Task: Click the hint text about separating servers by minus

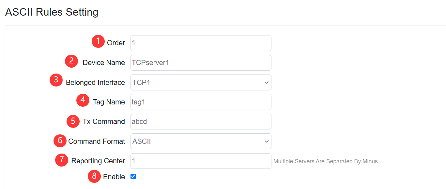Action: tap(326, 161)
